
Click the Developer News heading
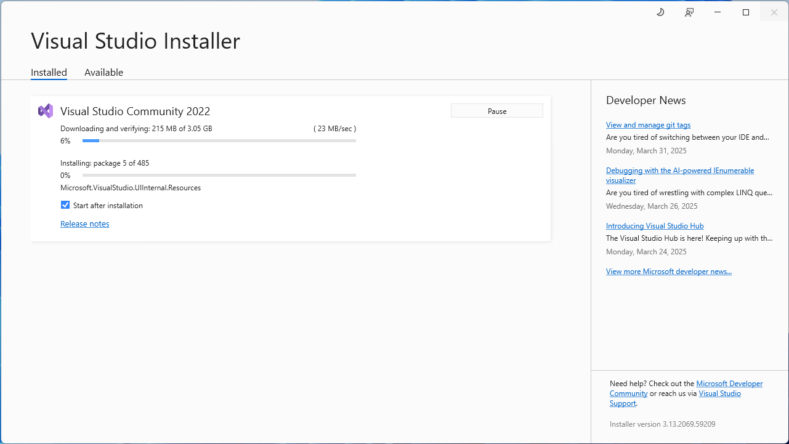pos(646,100)
